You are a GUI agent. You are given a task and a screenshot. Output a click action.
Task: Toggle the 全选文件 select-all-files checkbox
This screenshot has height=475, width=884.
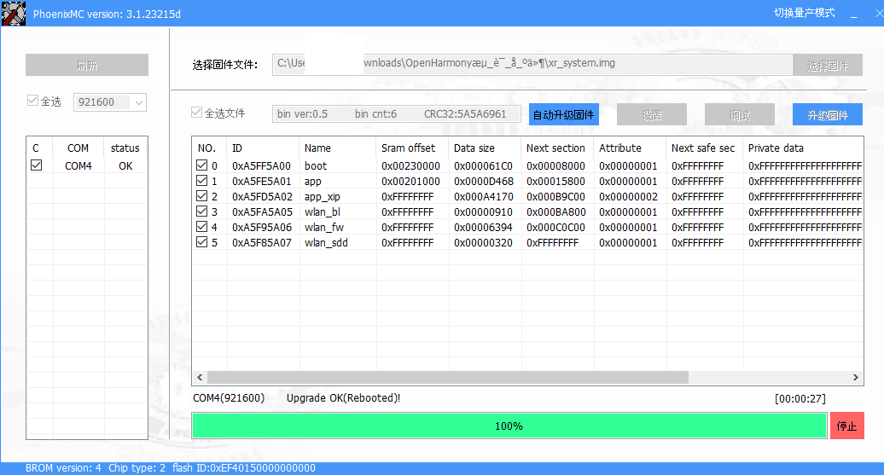tap(196, 112)
